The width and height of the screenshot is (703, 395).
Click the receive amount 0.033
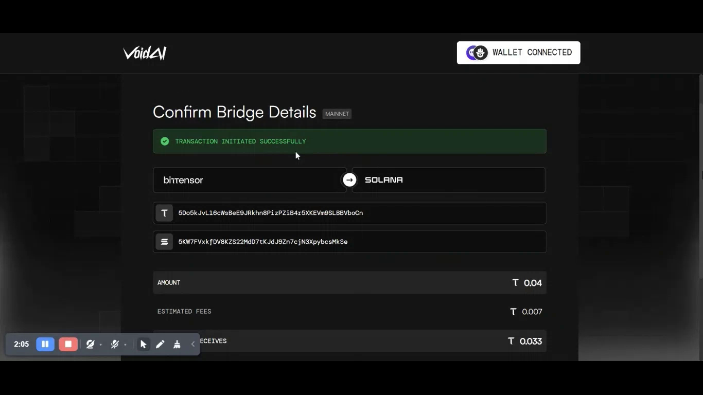[531, 341]
